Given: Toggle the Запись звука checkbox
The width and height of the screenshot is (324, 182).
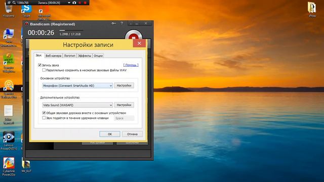Looking at the screenshot, I should pyautogui.click(x=39, y=65).
